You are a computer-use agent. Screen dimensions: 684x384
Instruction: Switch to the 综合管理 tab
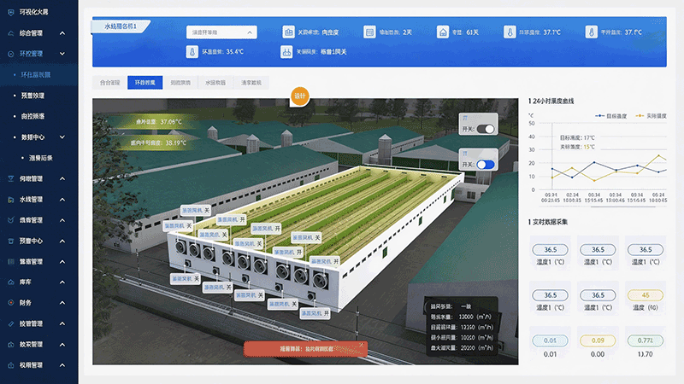point(109,84)
